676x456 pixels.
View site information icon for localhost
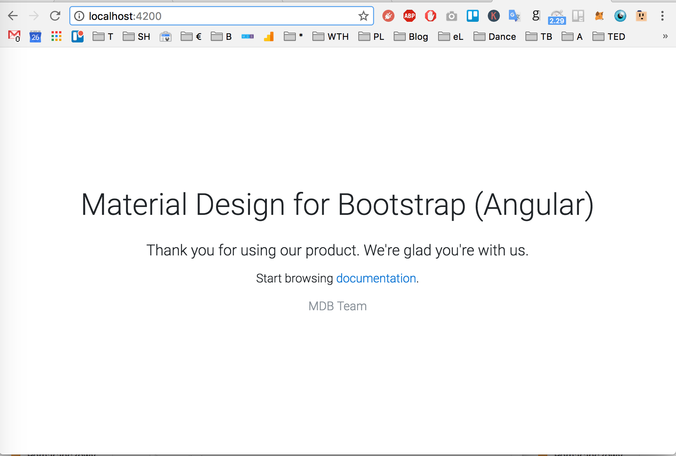(79, 16)
